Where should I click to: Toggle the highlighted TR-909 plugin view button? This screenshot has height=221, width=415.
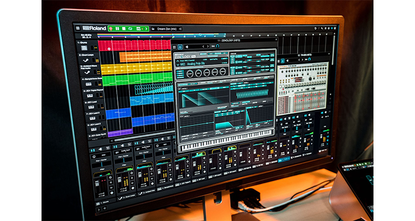[x=282, y=61]
